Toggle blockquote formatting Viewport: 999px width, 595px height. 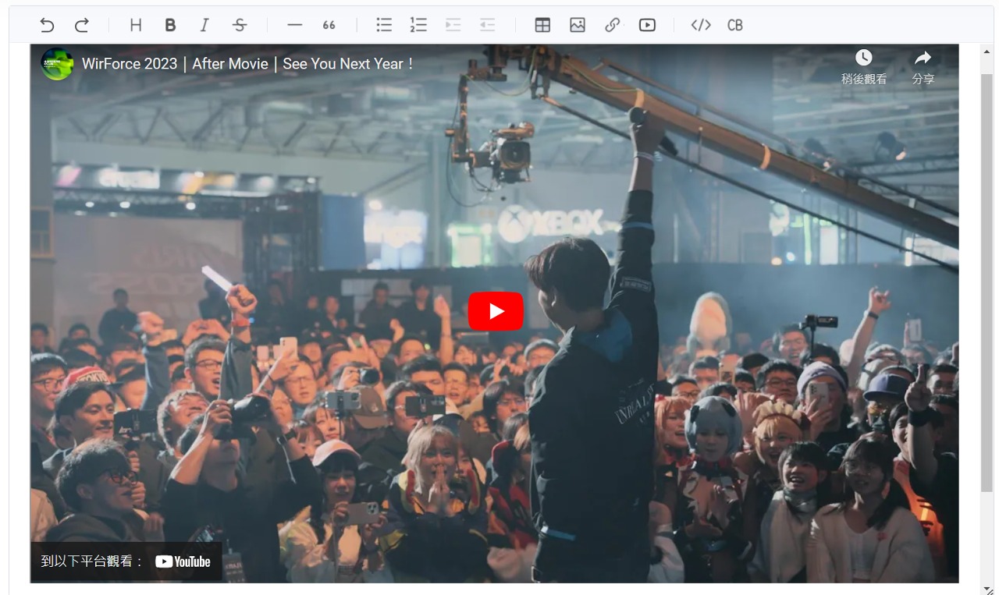[329, 25]
